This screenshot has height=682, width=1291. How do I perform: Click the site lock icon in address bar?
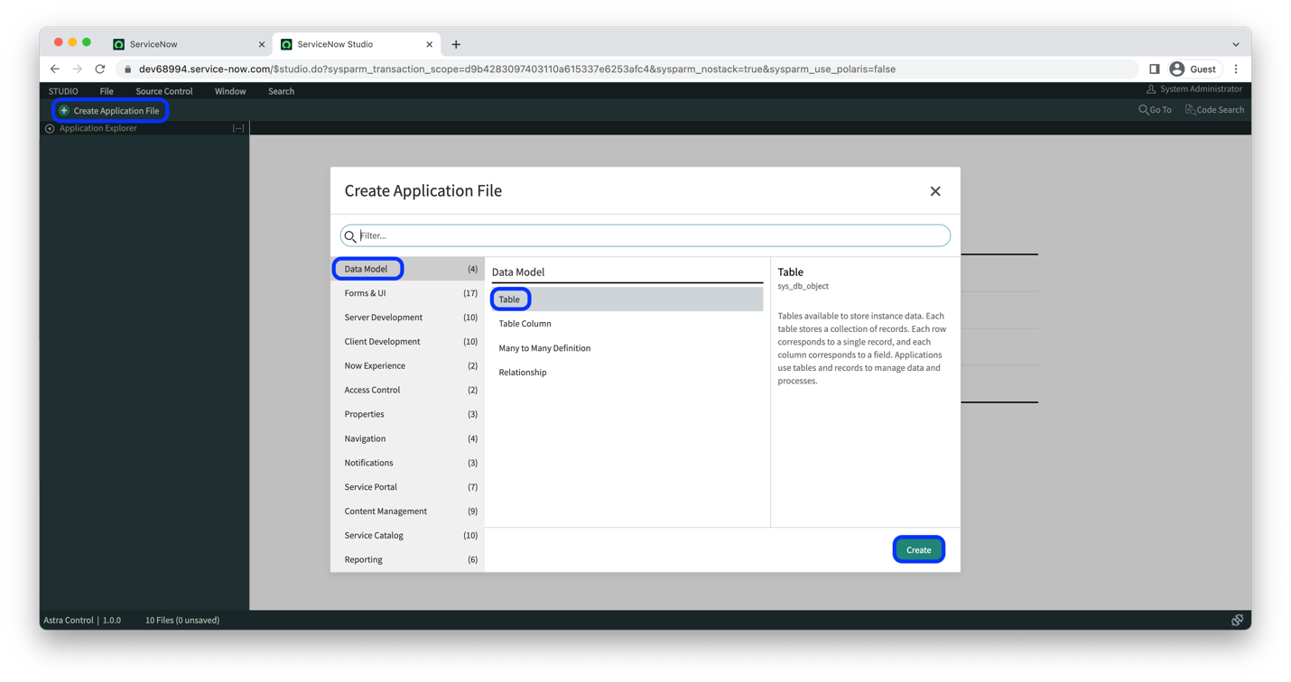point(127,69)
